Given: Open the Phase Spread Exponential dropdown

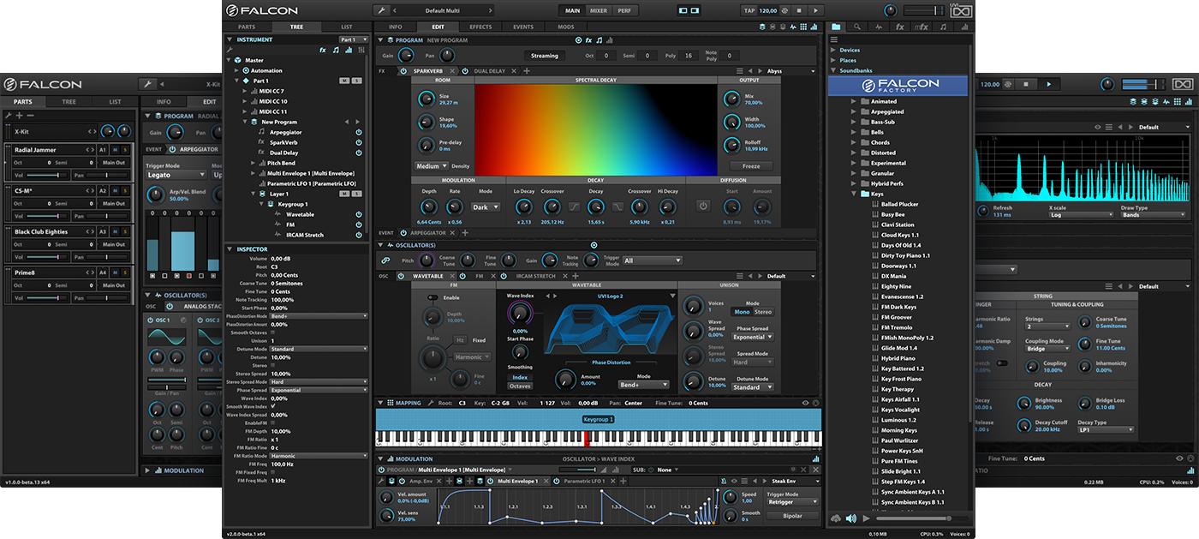Looking at the screenshot, I should 753,338.
